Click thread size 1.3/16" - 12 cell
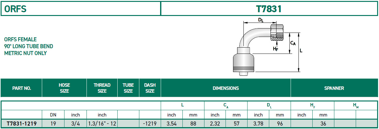Viewport: 379px width, 129px height. point(102,124)
